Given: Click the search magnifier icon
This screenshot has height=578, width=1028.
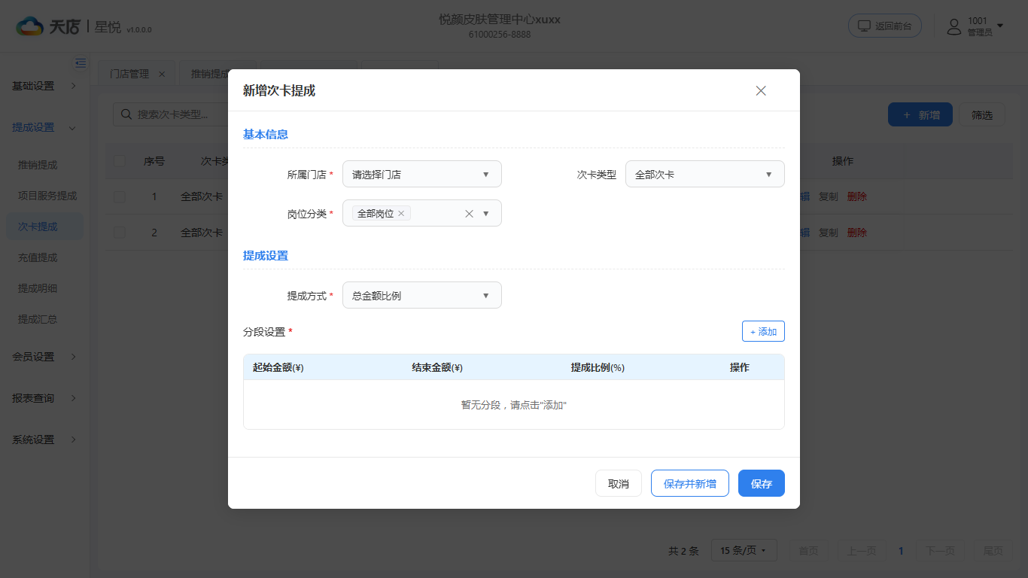Looking at the screenshot, I should (x=126, y=114).
